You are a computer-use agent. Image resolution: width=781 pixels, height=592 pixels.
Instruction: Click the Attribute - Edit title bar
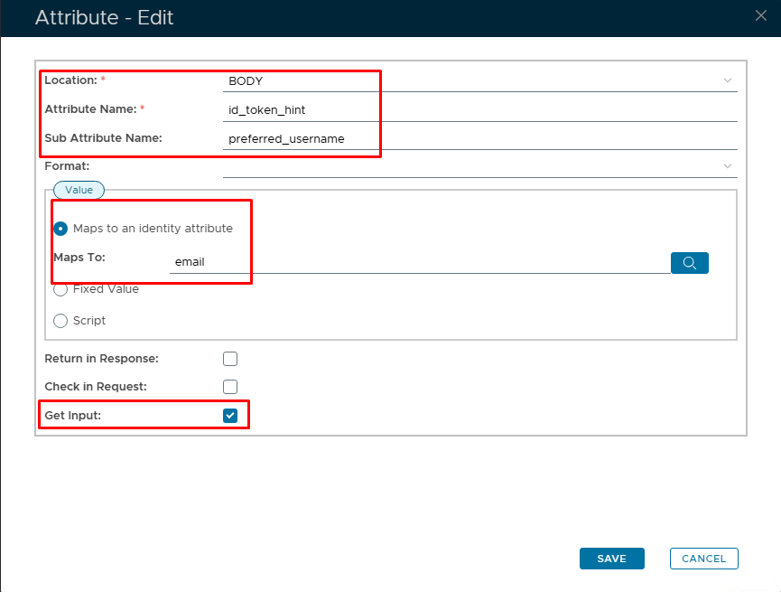[361, 17]
